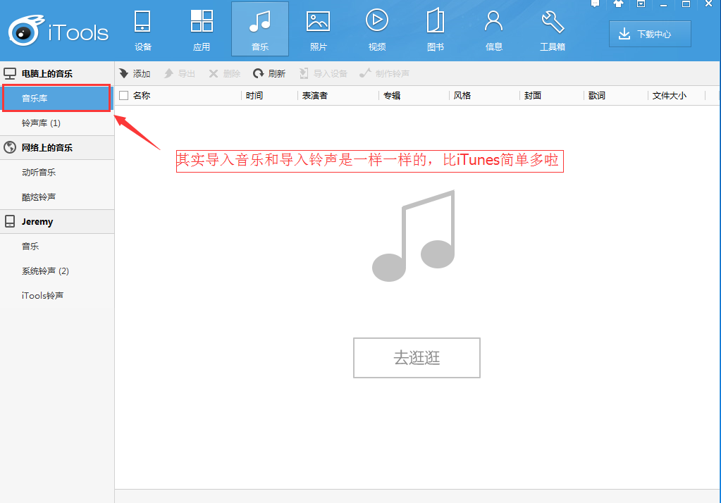Collapse the 网络上的音乐 section header
The height and width of the screenshot is (503, 721).
[x=57, y=148]
